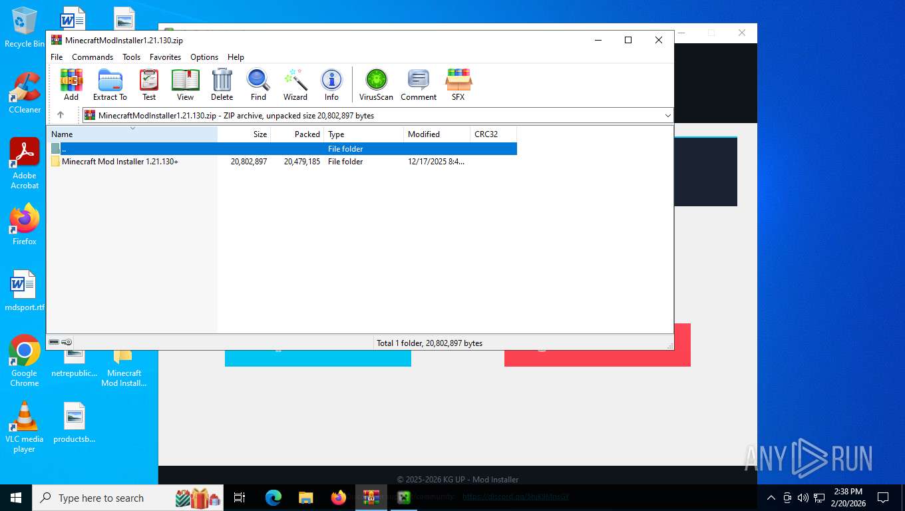The width and height of the screenshot is (905, 511).
Task: Open the Tools menu
Action: pyautogui.click(x=131, y=57)
